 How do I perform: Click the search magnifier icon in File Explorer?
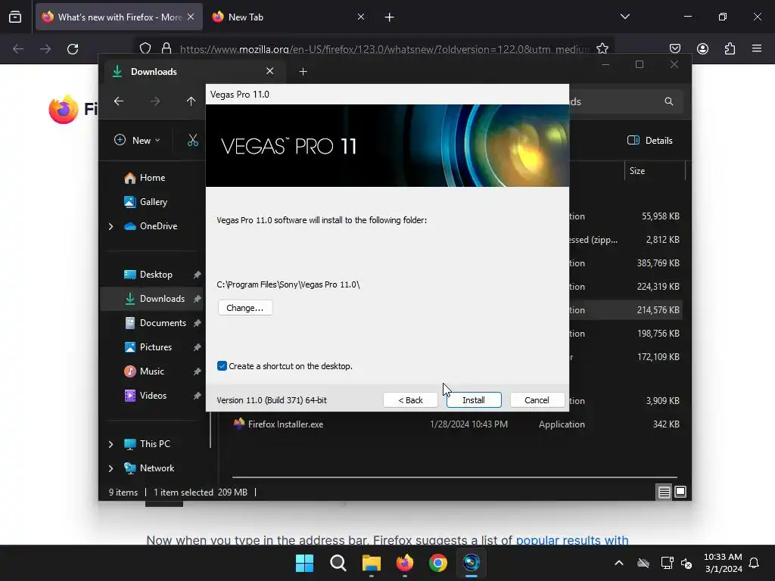click(x=669, y=101)
